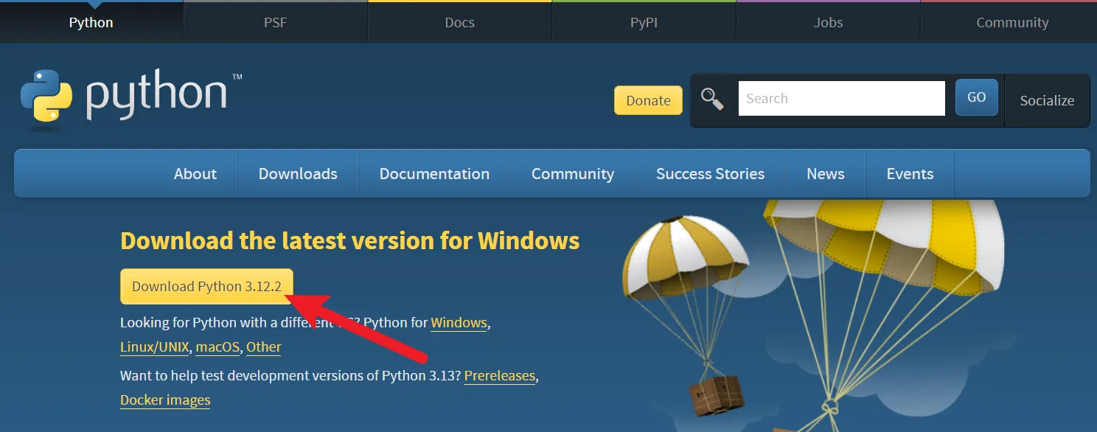Viewport: 1097px width, 432px height.
Task: Click the Download Python 3.12.2 button
Action: [206, 287]
